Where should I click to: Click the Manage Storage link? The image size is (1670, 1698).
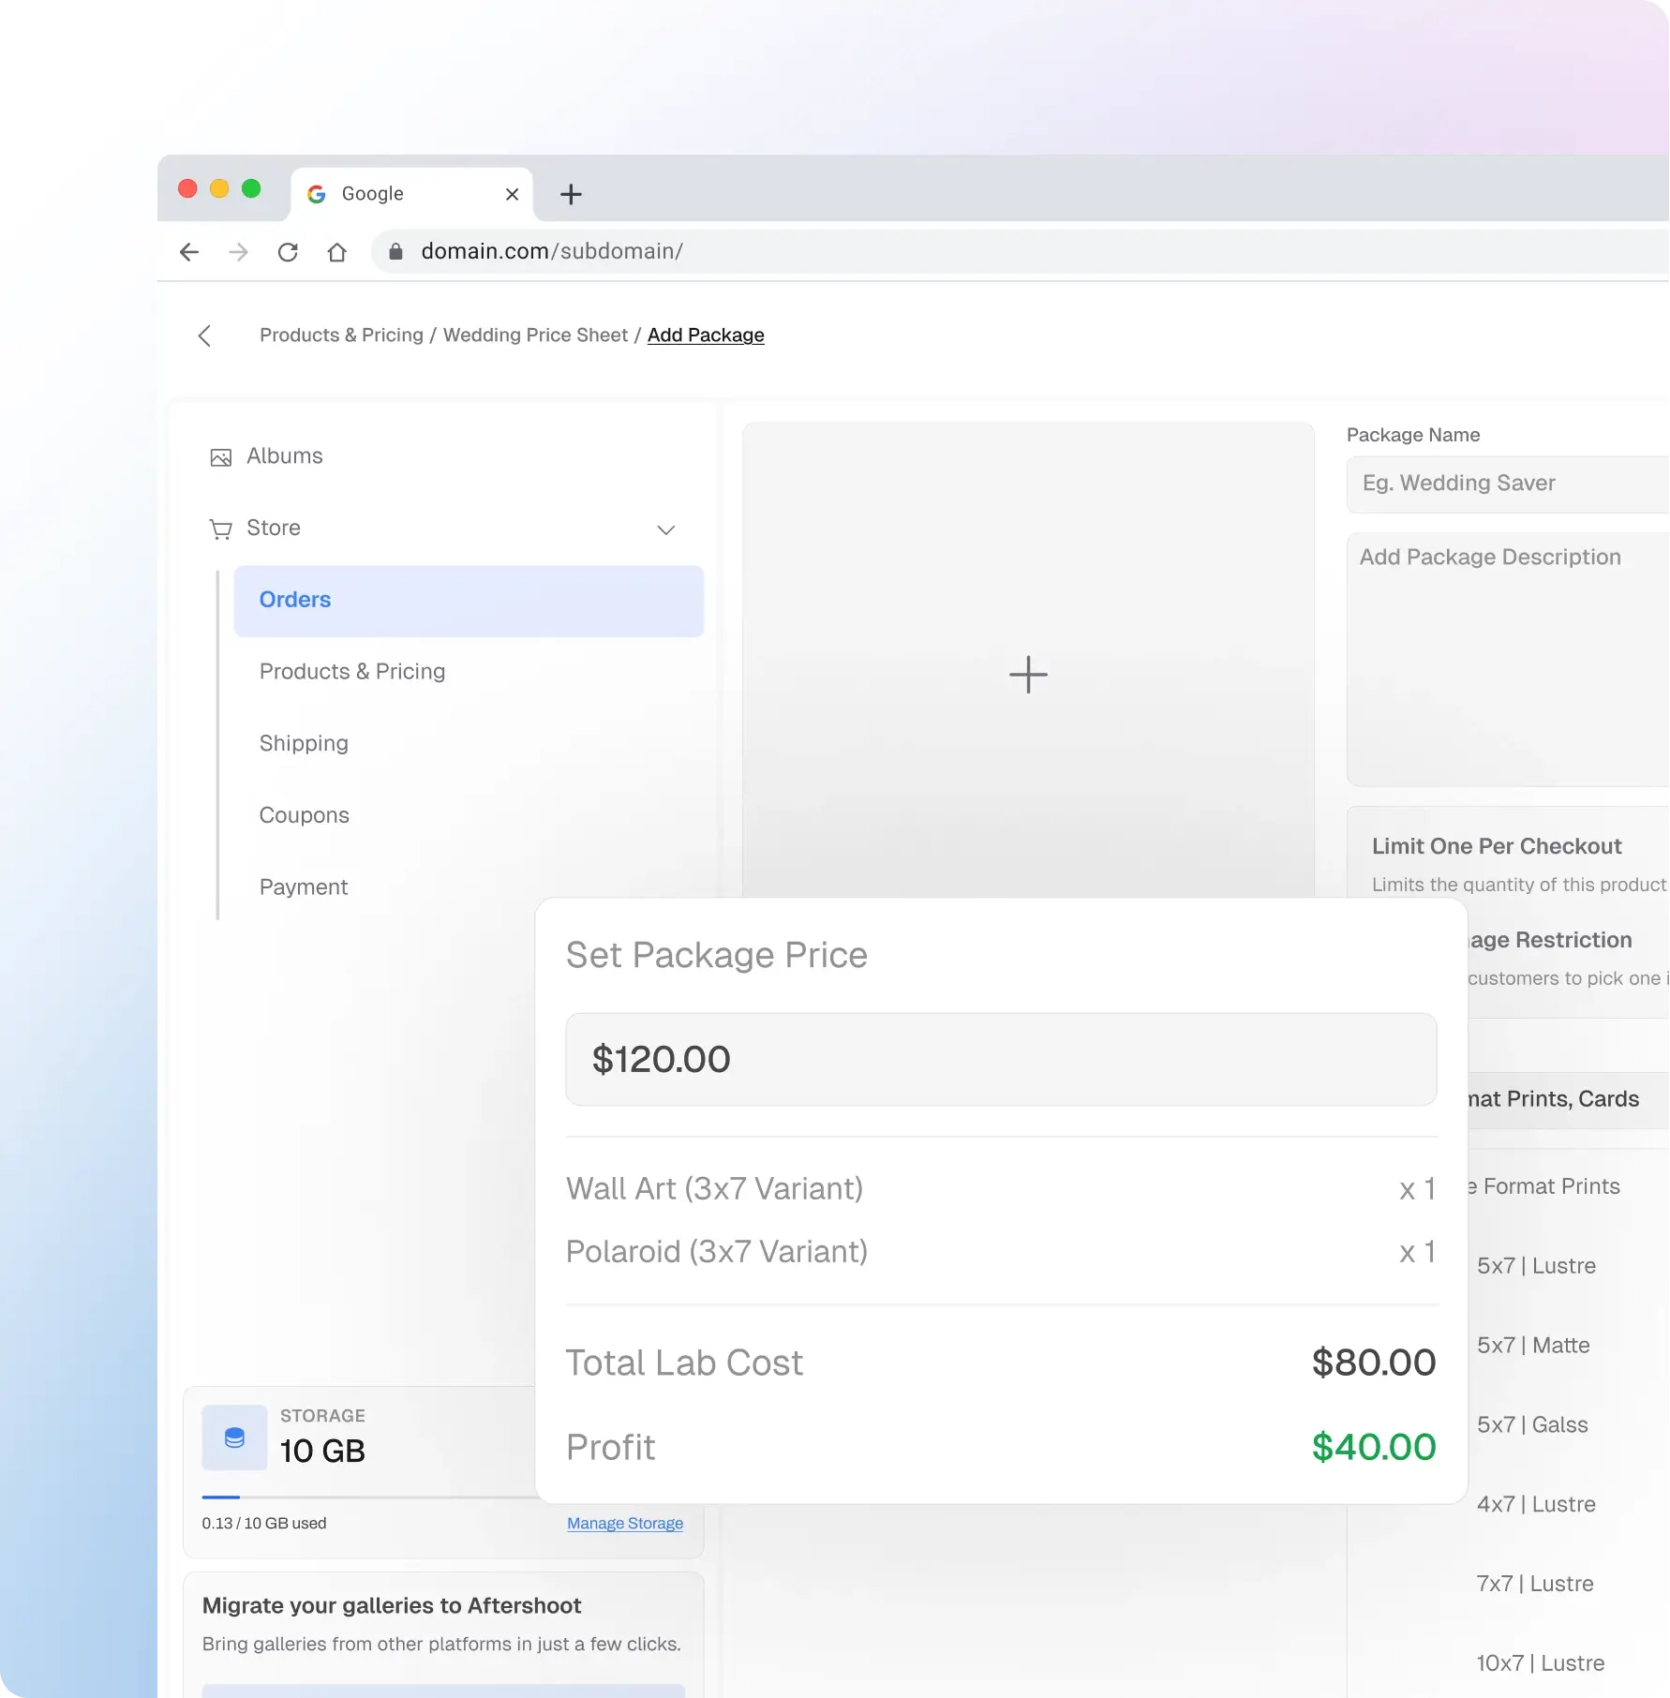pos(625,1524)
